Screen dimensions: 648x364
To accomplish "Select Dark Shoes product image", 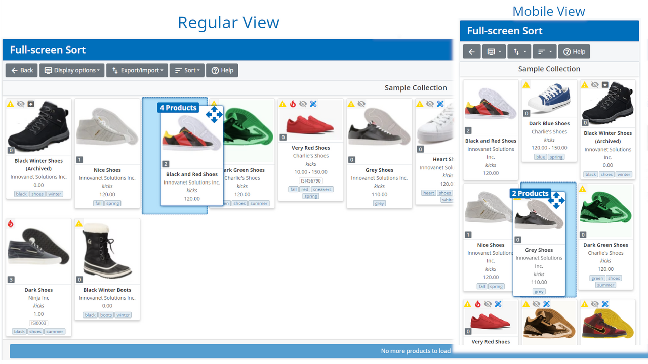I will pyautogui.click(x=38, y=250).
